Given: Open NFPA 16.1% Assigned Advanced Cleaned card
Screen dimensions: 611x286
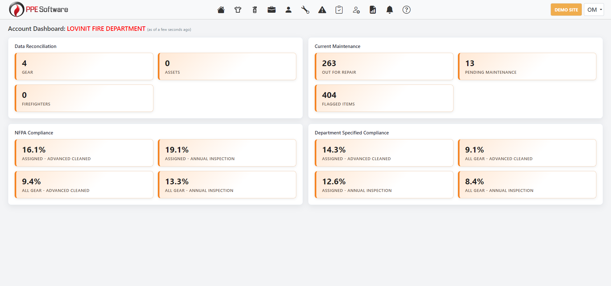Looking at the screenshot, I should (x=84, y=153).
